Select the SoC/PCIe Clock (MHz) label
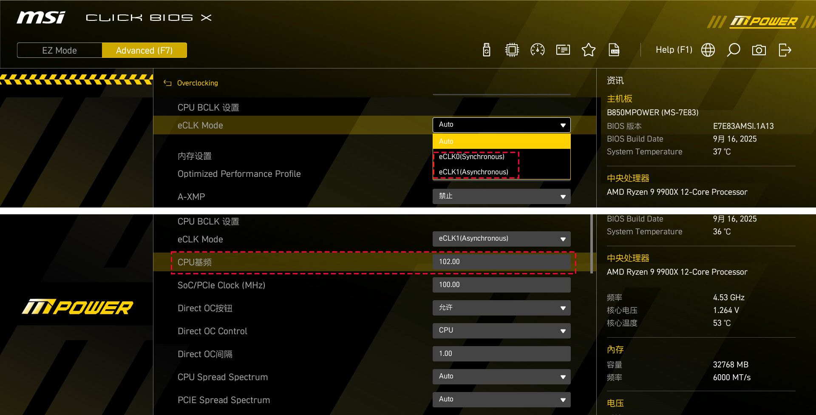The width and height of the screenshot is (816, 415). 221,285
